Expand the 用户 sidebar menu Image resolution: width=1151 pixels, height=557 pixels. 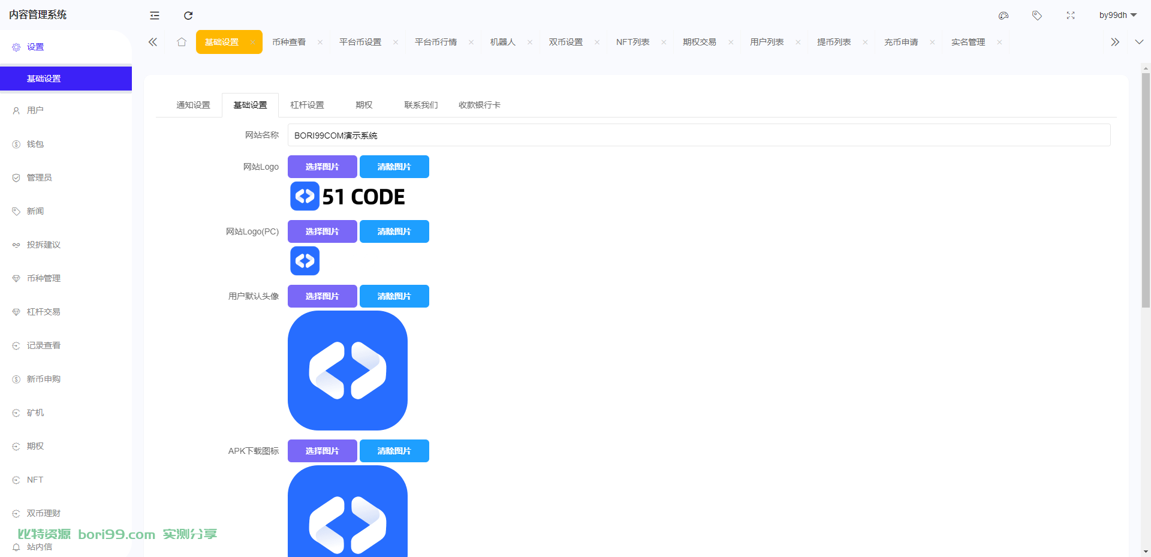point(66,110)
